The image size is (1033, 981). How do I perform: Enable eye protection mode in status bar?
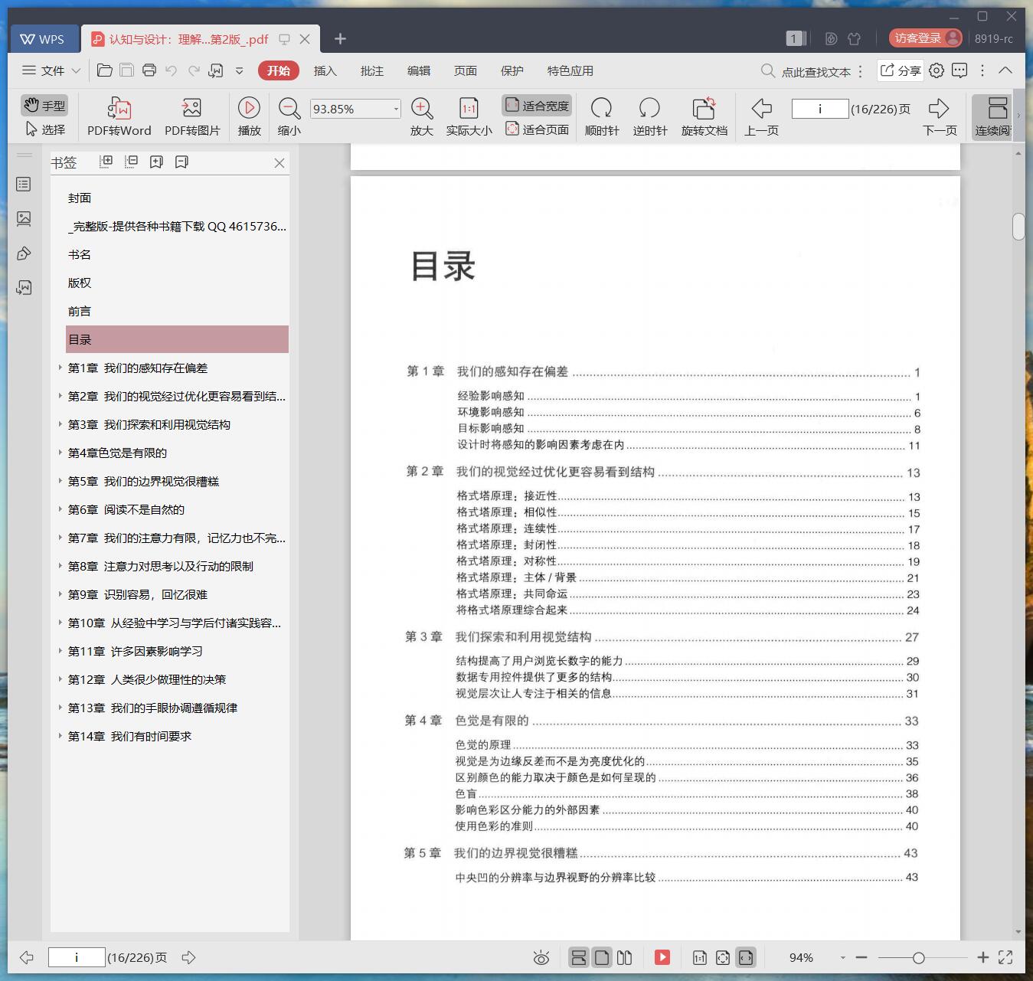(x=541, y=956)
